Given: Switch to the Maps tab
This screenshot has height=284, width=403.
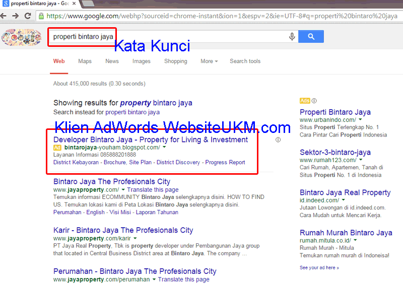Looking at the screenshot, I should [85, 61].
